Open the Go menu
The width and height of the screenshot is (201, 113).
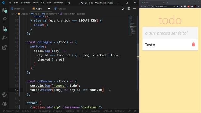click(43, 3)
